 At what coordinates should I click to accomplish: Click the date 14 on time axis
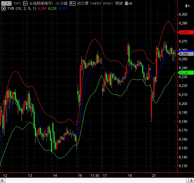55,176
